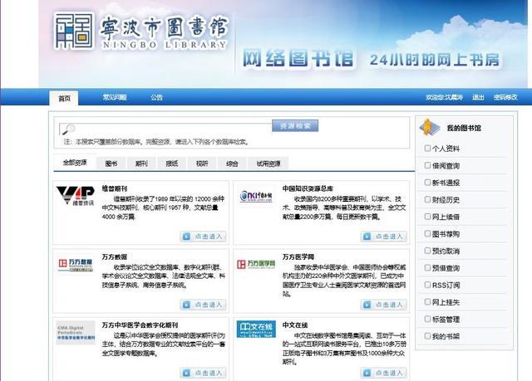Click into the resource search input field
Viewport: 532px width, 381px height.
tap(165, 129)
